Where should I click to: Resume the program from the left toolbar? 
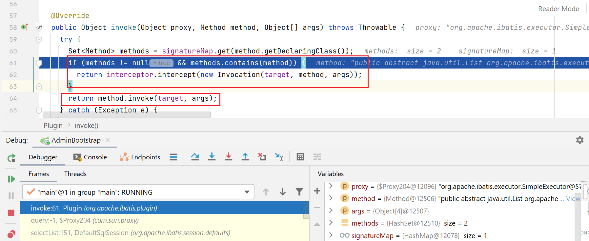11,179
